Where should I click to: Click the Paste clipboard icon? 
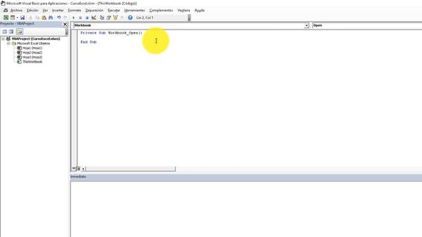pyautogui.click(x=44, y=18)
